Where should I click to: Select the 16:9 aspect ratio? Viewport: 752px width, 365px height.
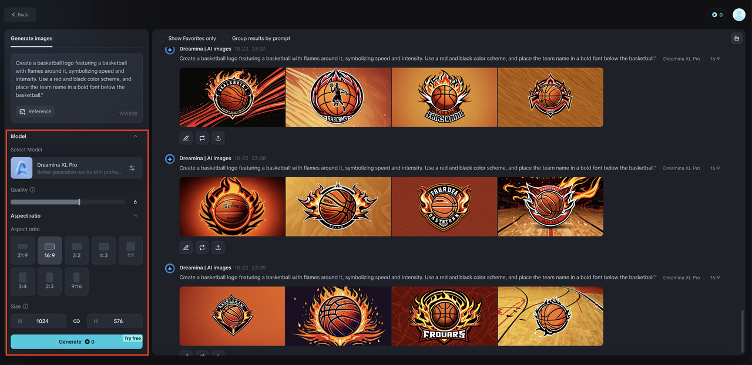tap(49, 251)
